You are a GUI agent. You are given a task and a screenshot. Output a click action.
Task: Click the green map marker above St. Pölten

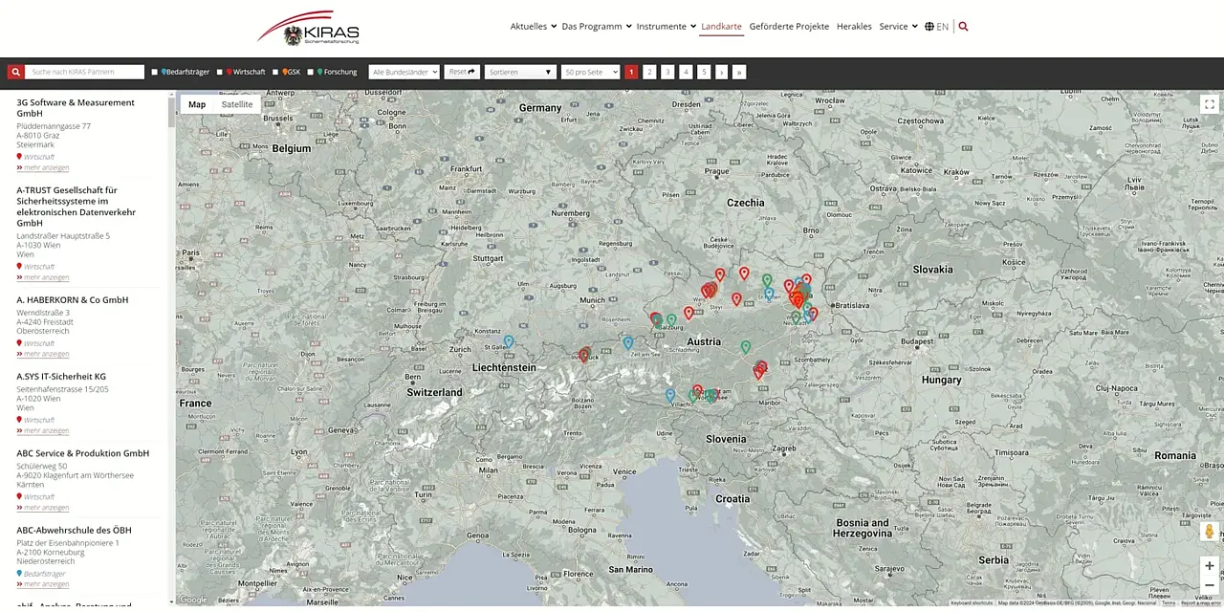pos(767,280)
